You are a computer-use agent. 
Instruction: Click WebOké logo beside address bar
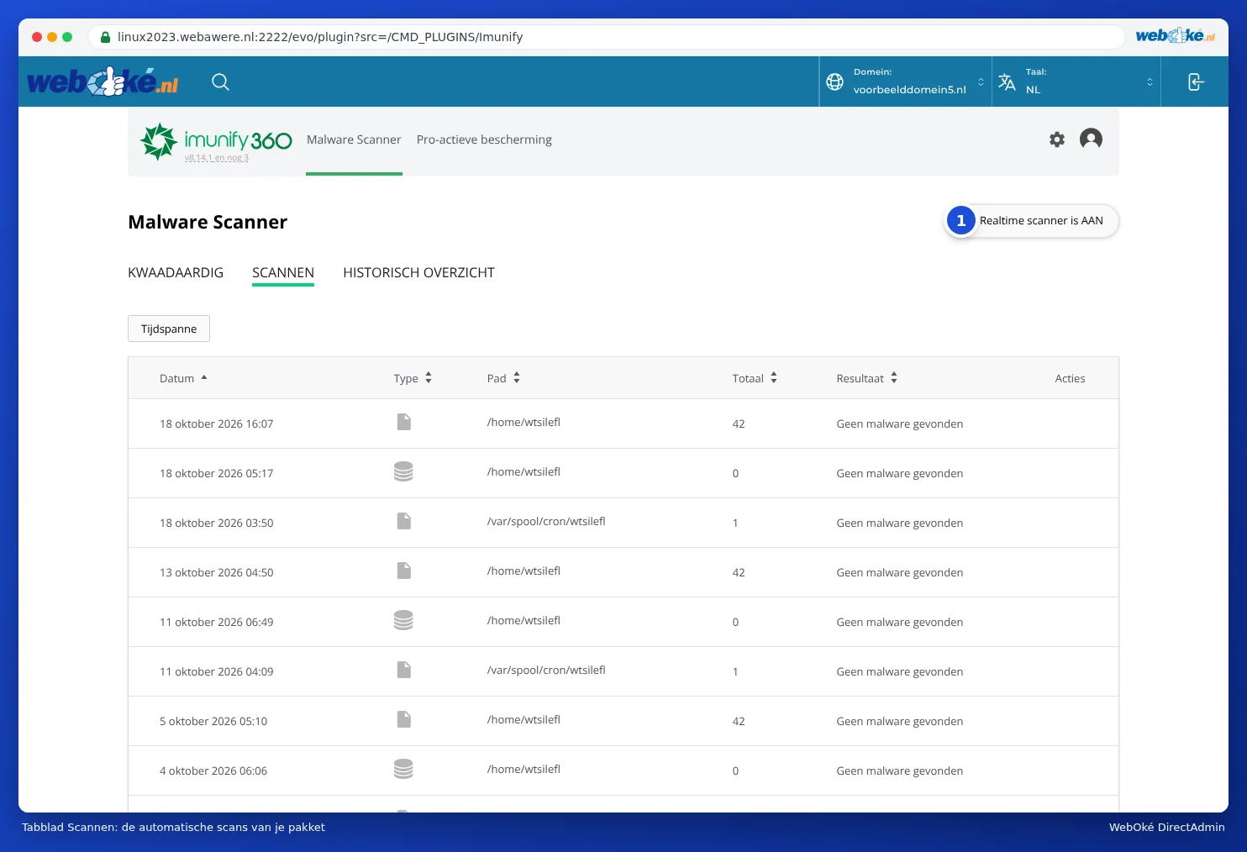click(x=1175, y=35)
